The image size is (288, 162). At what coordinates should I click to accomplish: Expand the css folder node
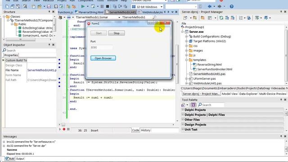point(186,46)
